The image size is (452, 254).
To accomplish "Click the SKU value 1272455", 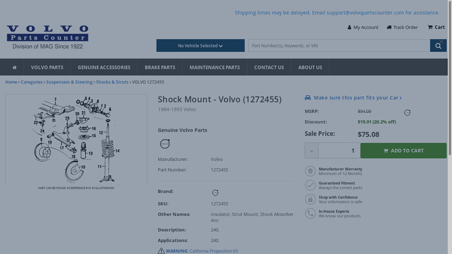I will (219, 204).
